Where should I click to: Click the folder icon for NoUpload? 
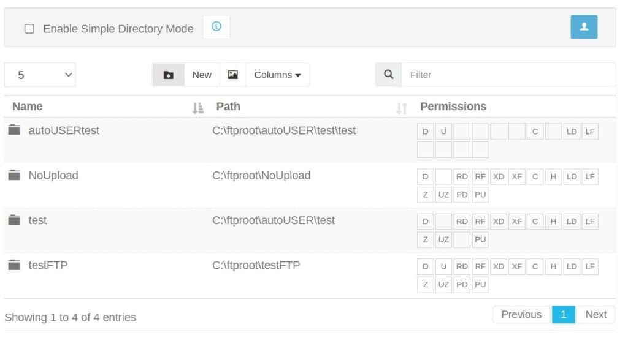pyautogui.click(x=14, y=175)
